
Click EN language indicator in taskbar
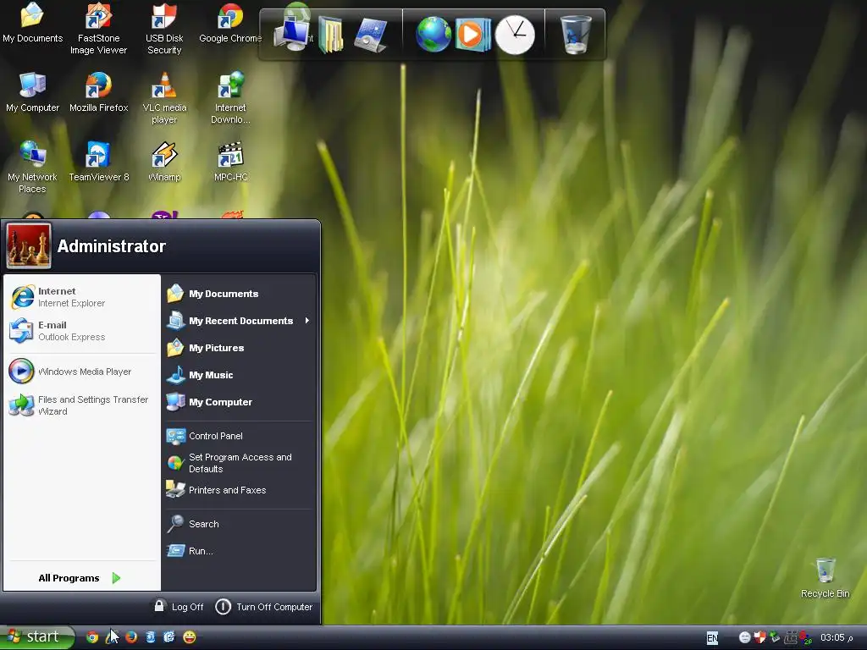(712, 638)
